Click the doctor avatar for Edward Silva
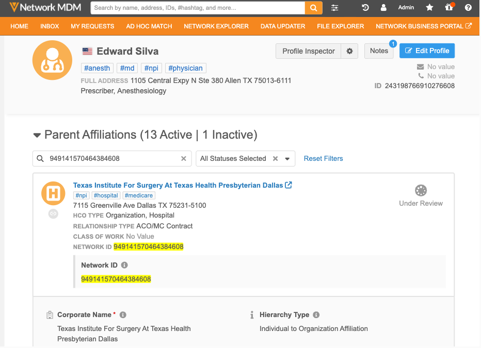The image size is (481, 348). click(x=53, y=60)
